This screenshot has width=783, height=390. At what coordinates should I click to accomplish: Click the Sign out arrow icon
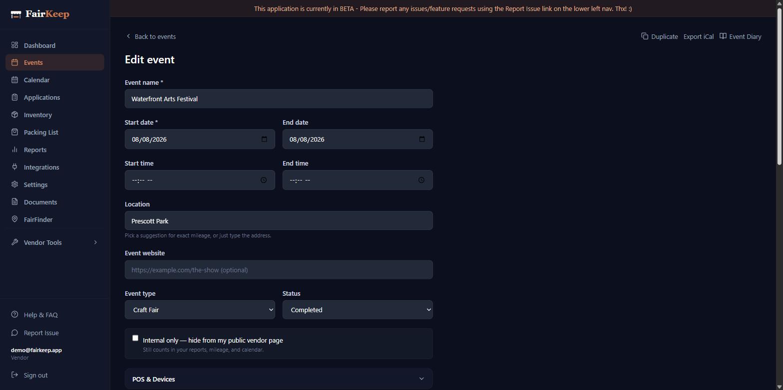(15, 375)
